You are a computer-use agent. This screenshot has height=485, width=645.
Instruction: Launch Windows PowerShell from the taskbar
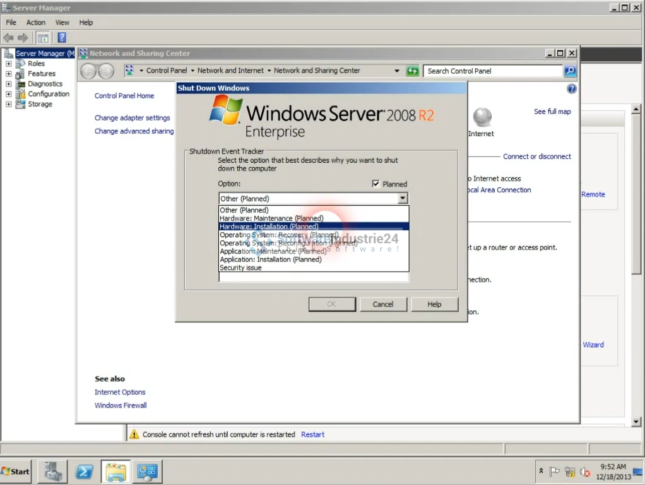tap(85, 471)
